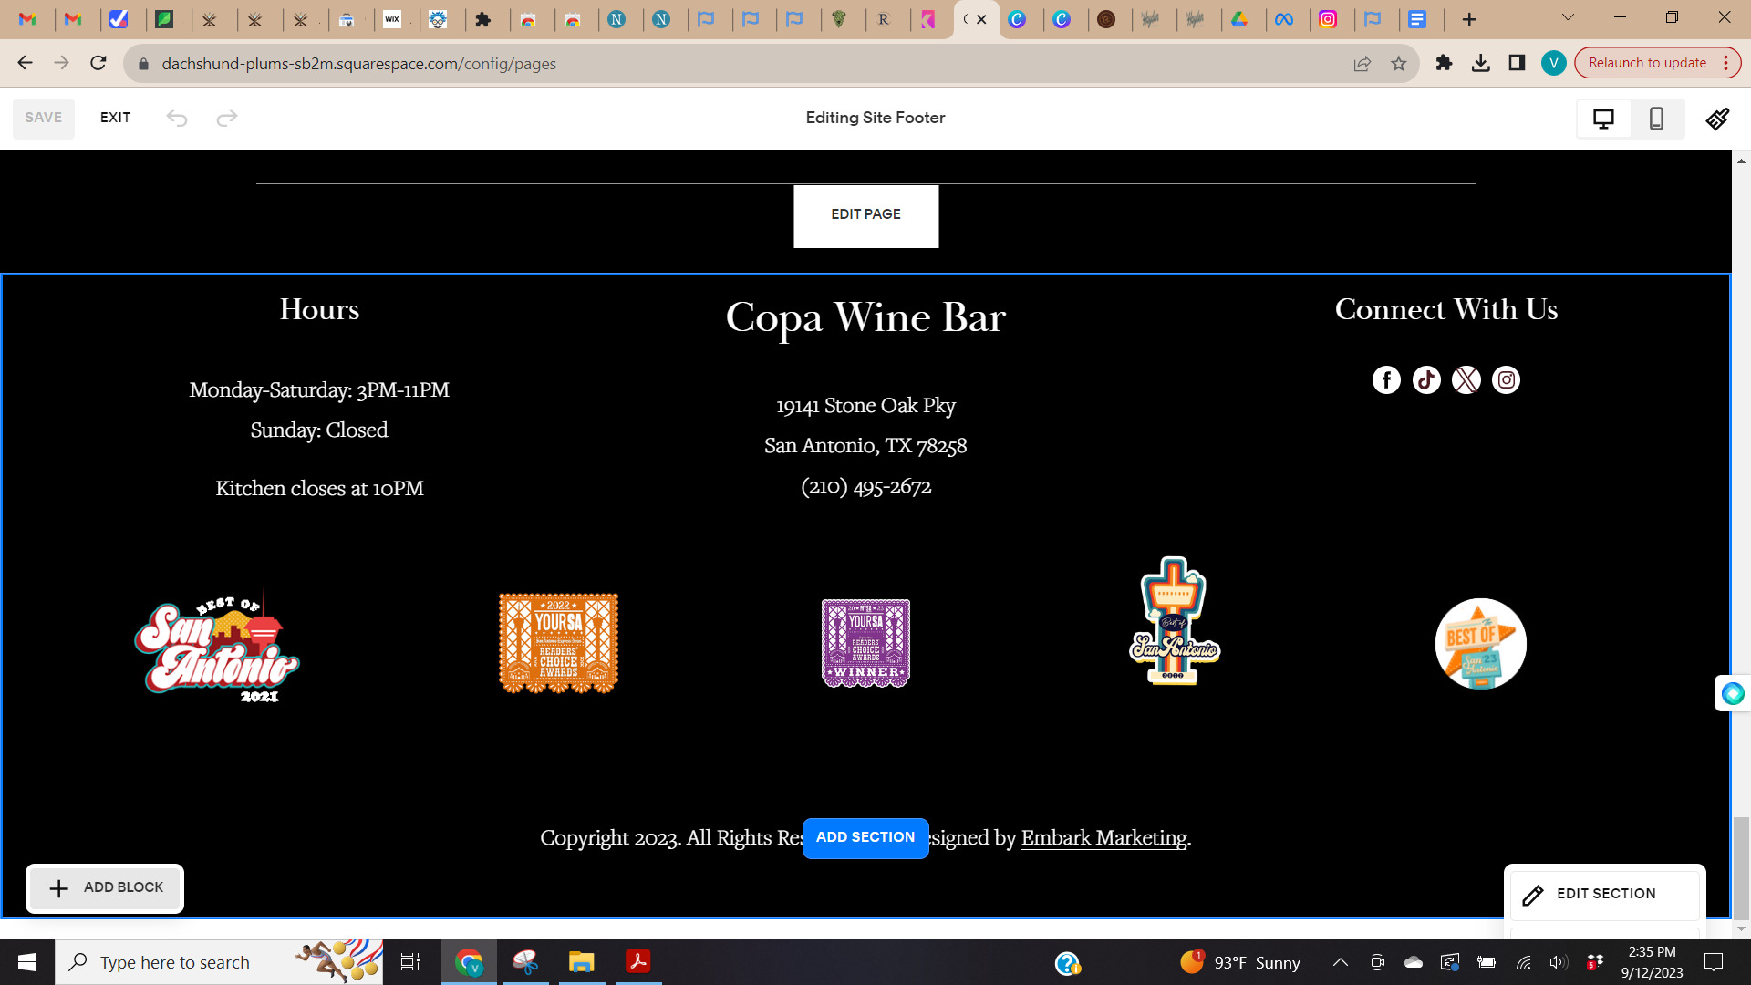Share this page from the address bar
This screenshot has width=1751, height=985.
coord(1362,64)
